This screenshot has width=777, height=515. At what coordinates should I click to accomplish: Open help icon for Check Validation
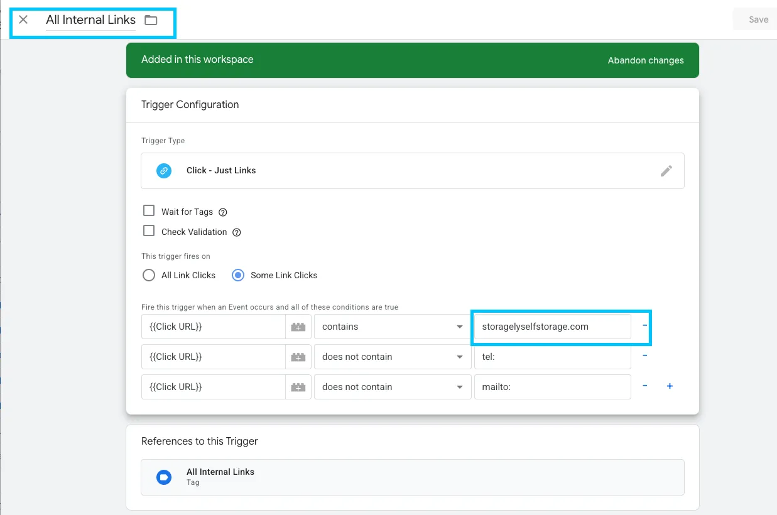(237, 232)
